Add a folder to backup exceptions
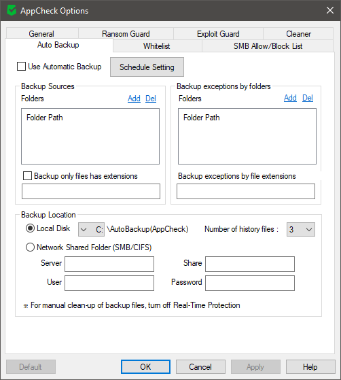 (x=290, y=98)
